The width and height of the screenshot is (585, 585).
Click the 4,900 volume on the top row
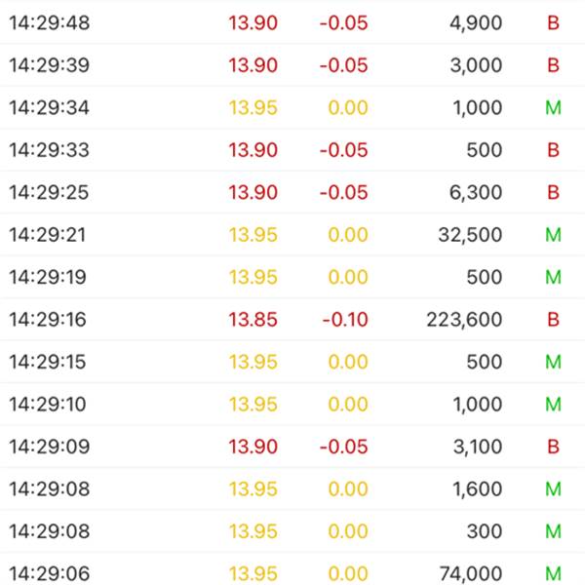pyautogui.click(x=476, y=23)
